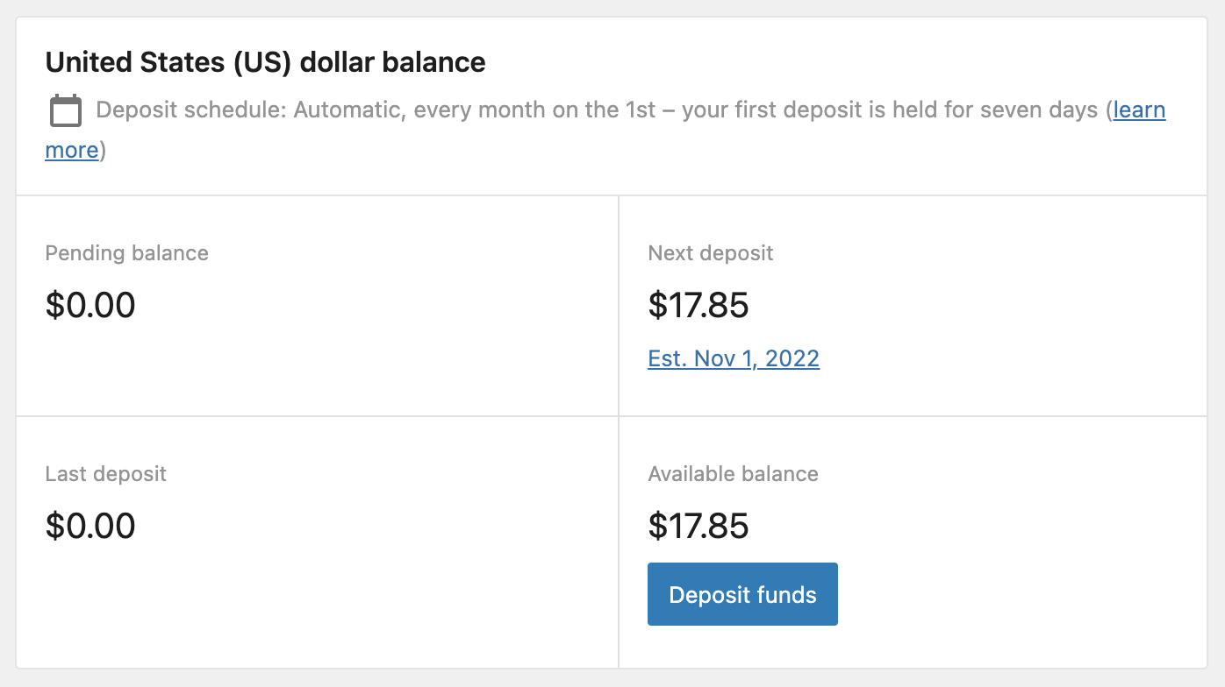Click the $17.85 available balance amount

[698, 527]
